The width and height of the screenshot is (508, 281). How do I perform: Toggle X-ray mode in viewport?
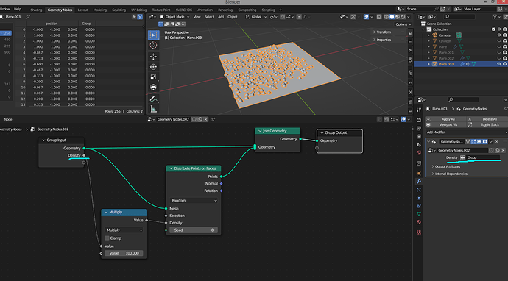(x=379, y=17)
